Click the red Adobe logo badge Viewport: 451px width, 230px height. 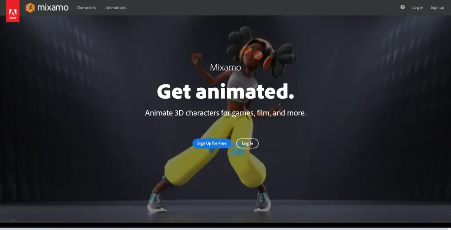coord(13,11)
